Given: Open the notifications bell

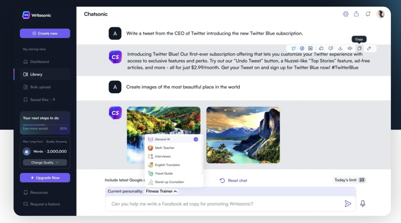Looking at the screenshot, I should coord(368,14).
